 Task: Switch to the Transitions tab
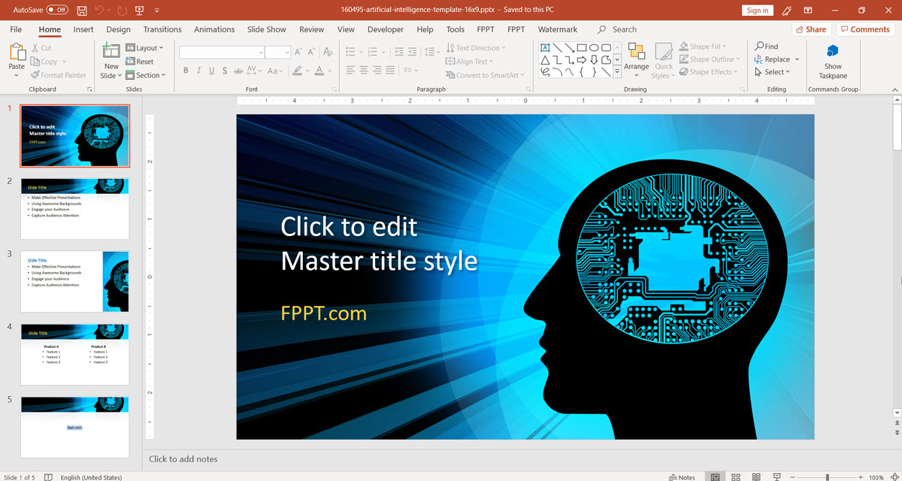(162, 29)
